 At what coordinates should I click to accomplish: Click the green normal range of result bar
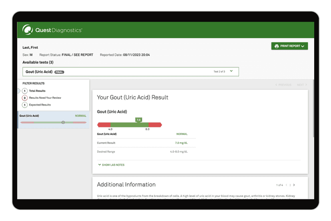pos(128,125)
